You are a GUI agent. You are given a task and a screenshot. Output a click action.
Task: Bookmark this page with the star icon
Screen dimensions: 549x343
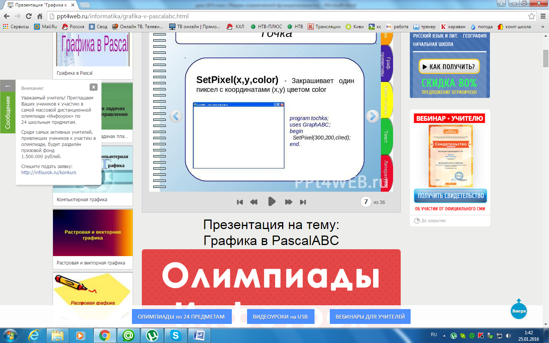click(x=531, y=16)
